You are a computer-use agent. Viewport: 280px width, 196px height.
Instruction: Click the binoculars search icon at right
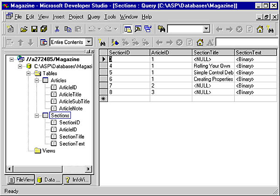(271, 29)
